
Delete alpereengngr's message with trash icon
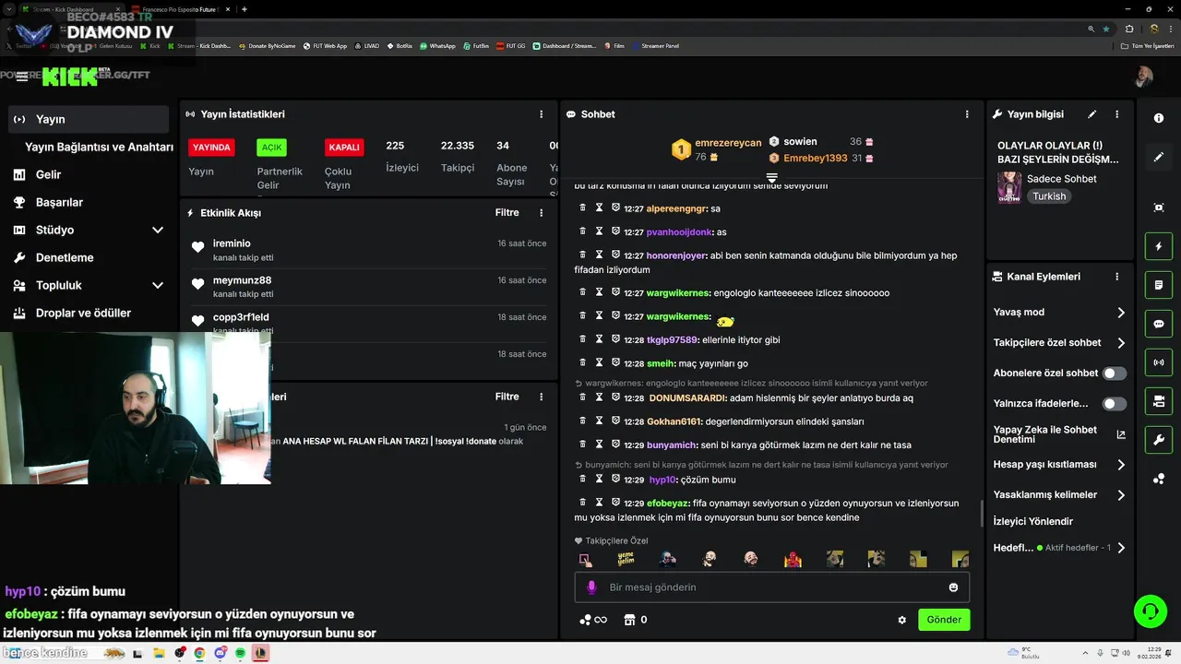pos(582,208)
